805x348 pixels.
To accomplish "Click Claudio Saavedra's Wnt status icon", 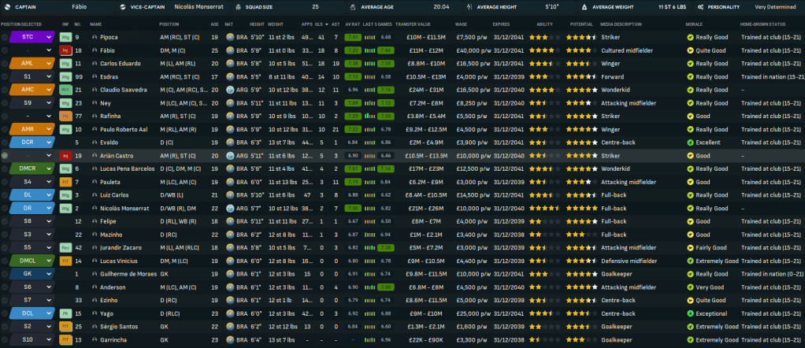I will [65, 90].
